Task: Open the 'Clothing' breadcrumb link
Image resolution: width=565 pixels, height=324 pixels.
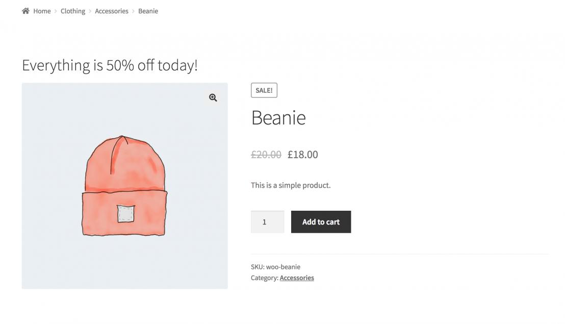Action: pos(73,11)
